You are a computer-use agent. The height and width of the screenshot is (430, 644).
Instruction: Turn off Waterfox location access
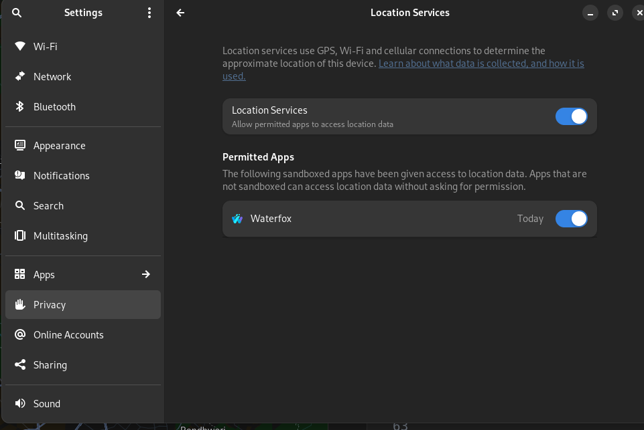coord(572,219)
